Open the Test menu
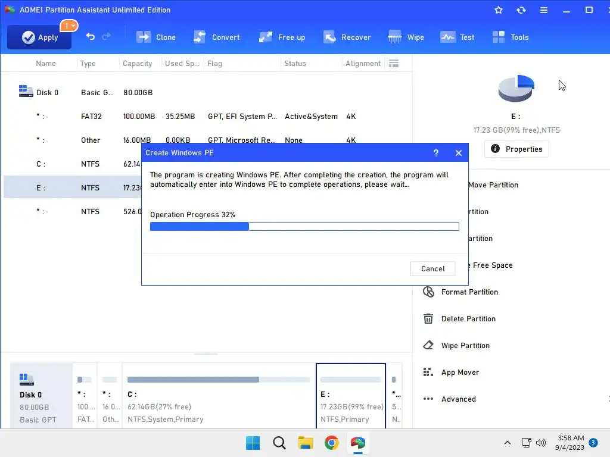Screen dimensions: 610x457 (457, 37)
